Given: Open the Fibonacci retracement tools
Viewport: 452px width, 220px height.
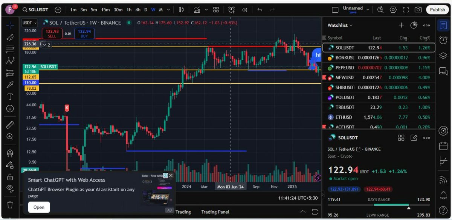Looking at the screenshot, I should (10, 49).
